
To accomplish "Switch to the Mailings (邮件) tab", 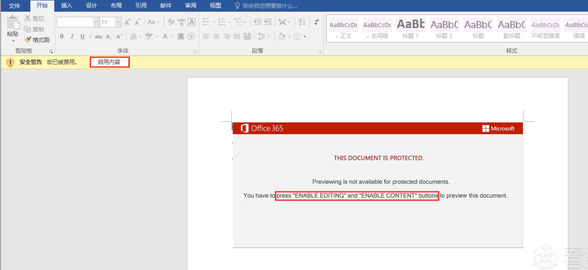I will click(x=166, y=6).
